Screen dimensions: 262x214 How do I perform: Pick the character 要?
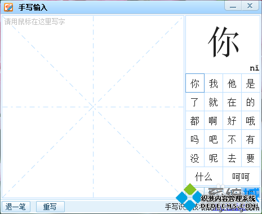coord(251,158)
